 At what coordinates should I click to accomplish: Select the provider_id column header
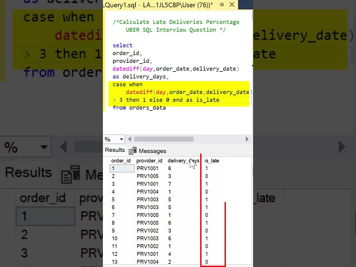tap(150, 161)
